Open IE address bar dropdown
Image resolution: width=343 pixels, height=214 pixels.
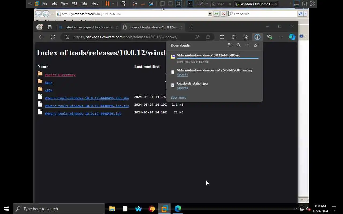210,14
